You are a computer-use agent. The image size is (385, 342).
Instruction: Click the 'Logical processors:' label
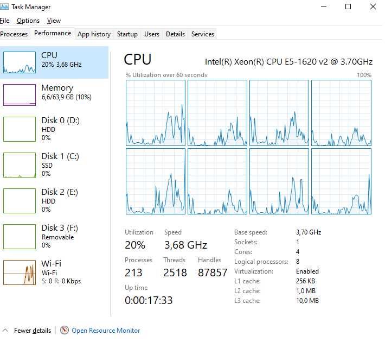[x=261, y=262]
